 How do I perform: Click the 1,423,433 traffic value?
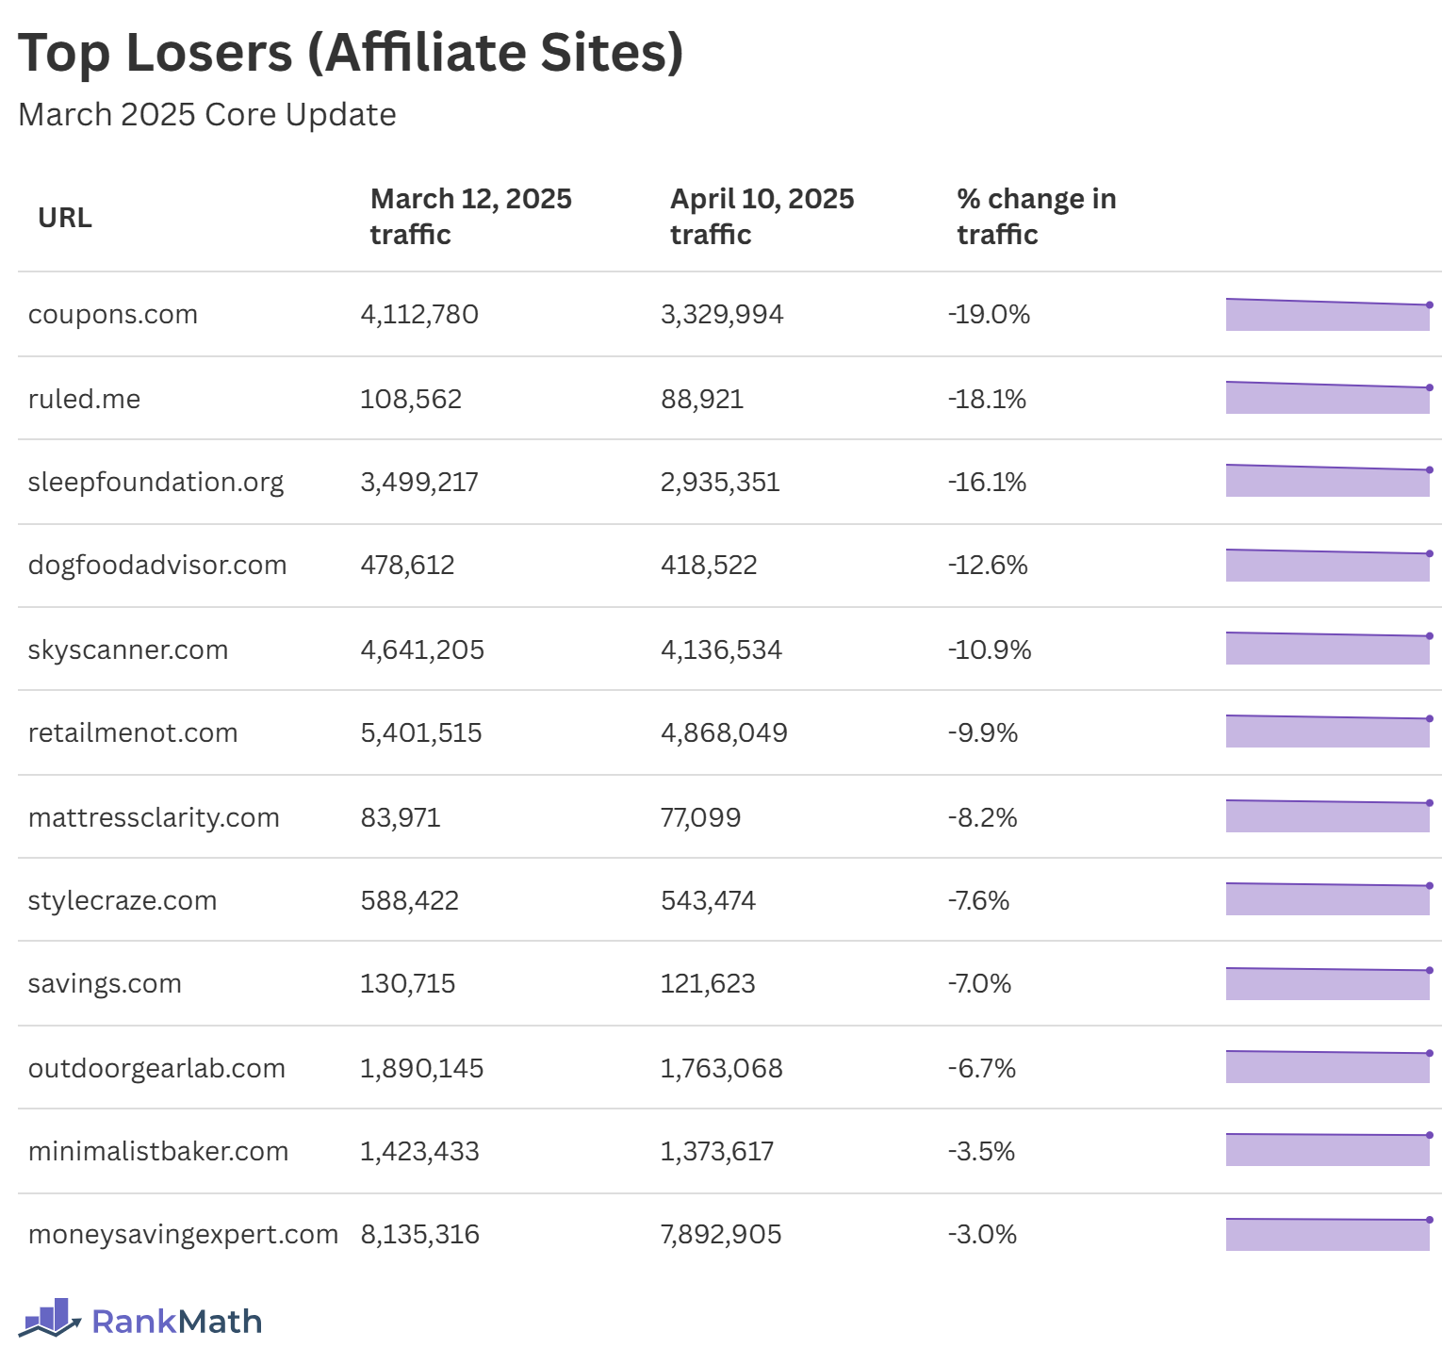419,1152
